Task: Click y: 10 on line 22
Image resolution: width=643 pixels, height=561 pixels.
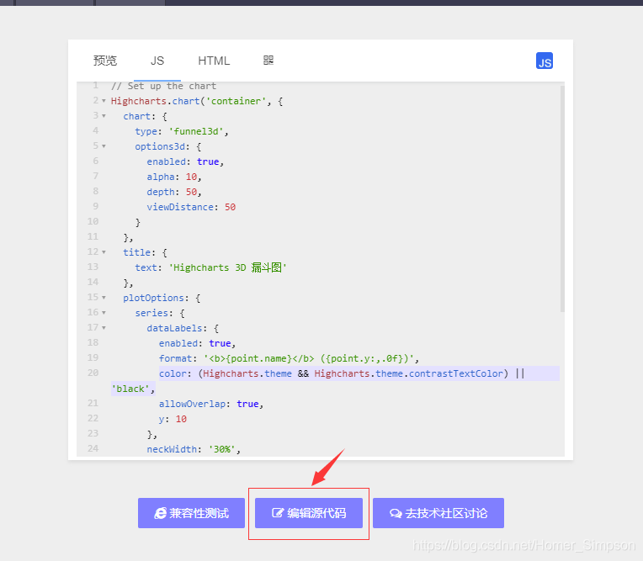Action: (x=173, y=419)
